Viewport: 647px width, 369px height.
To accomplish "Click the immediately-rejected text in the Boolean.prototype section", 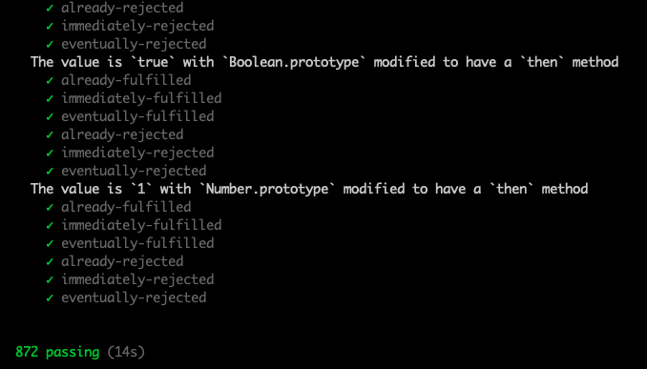I will click(137, 153).
